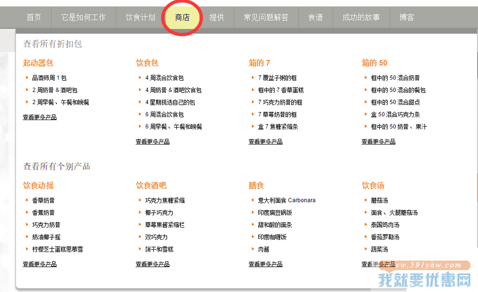Select 2 周早餐、午餐和晚餐
Screen dimensions: 478x292
pos(60,102)
